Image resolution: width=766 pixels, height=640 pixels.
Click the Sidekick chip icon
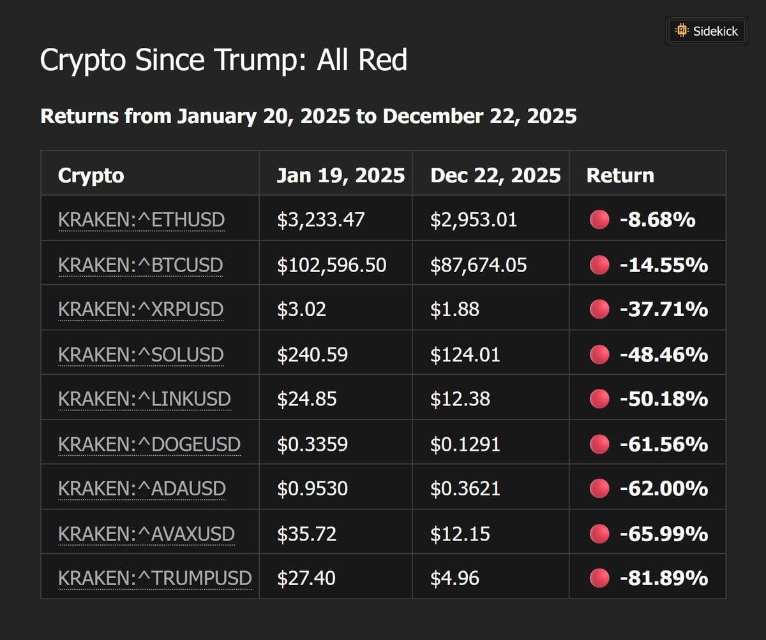pos(682,30)
